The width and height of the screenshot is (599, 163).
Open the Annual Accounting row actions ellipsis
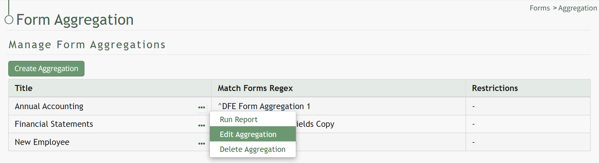click(202, 108)
